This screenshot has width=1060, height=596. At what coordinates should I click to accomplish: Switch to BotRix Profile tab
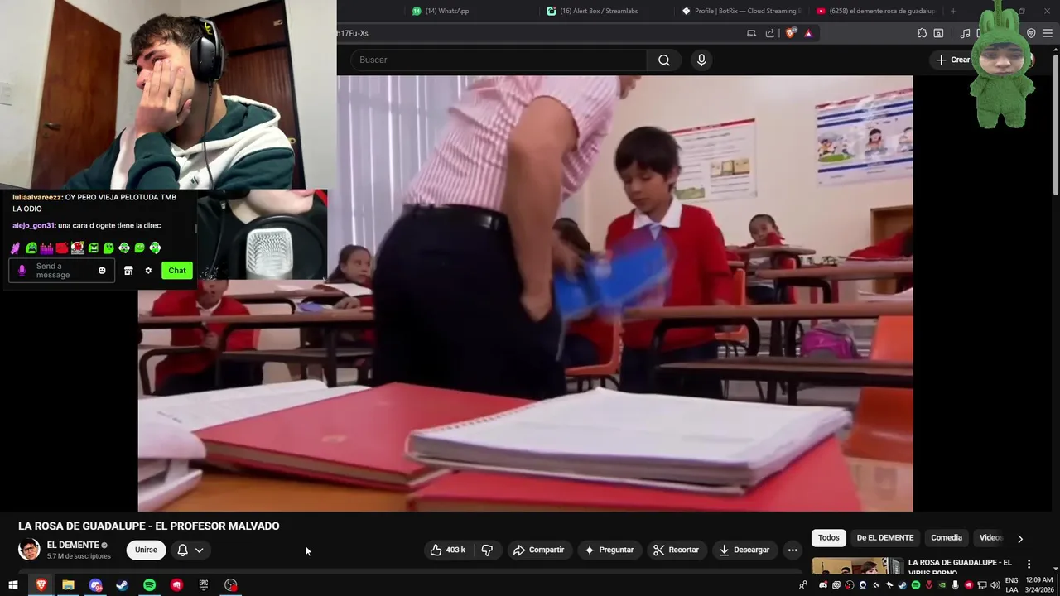coord(741,11)
